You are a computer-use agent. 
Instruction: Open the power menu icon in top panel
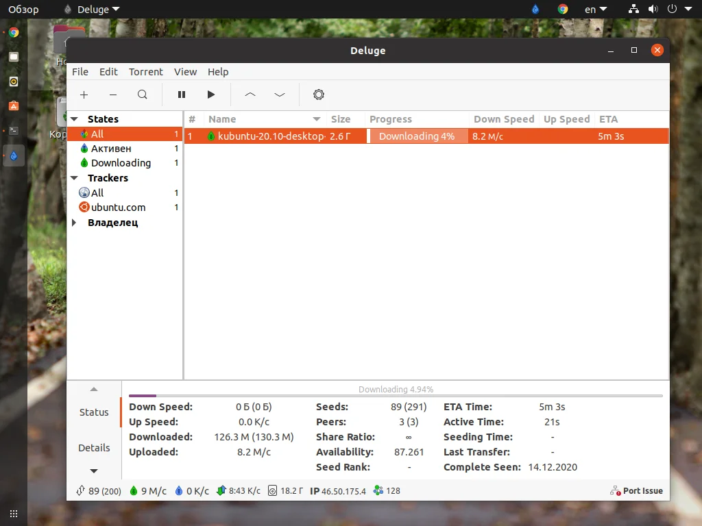tap(672, 9)
